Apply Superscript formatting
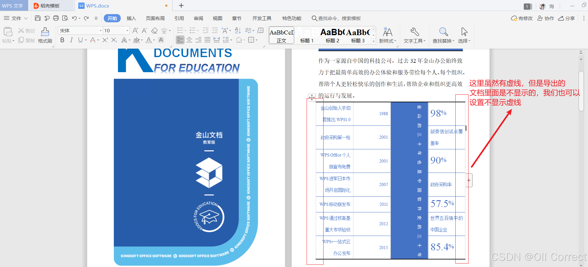The height and width of the screenshot is (267, 588). pos(105,40)
